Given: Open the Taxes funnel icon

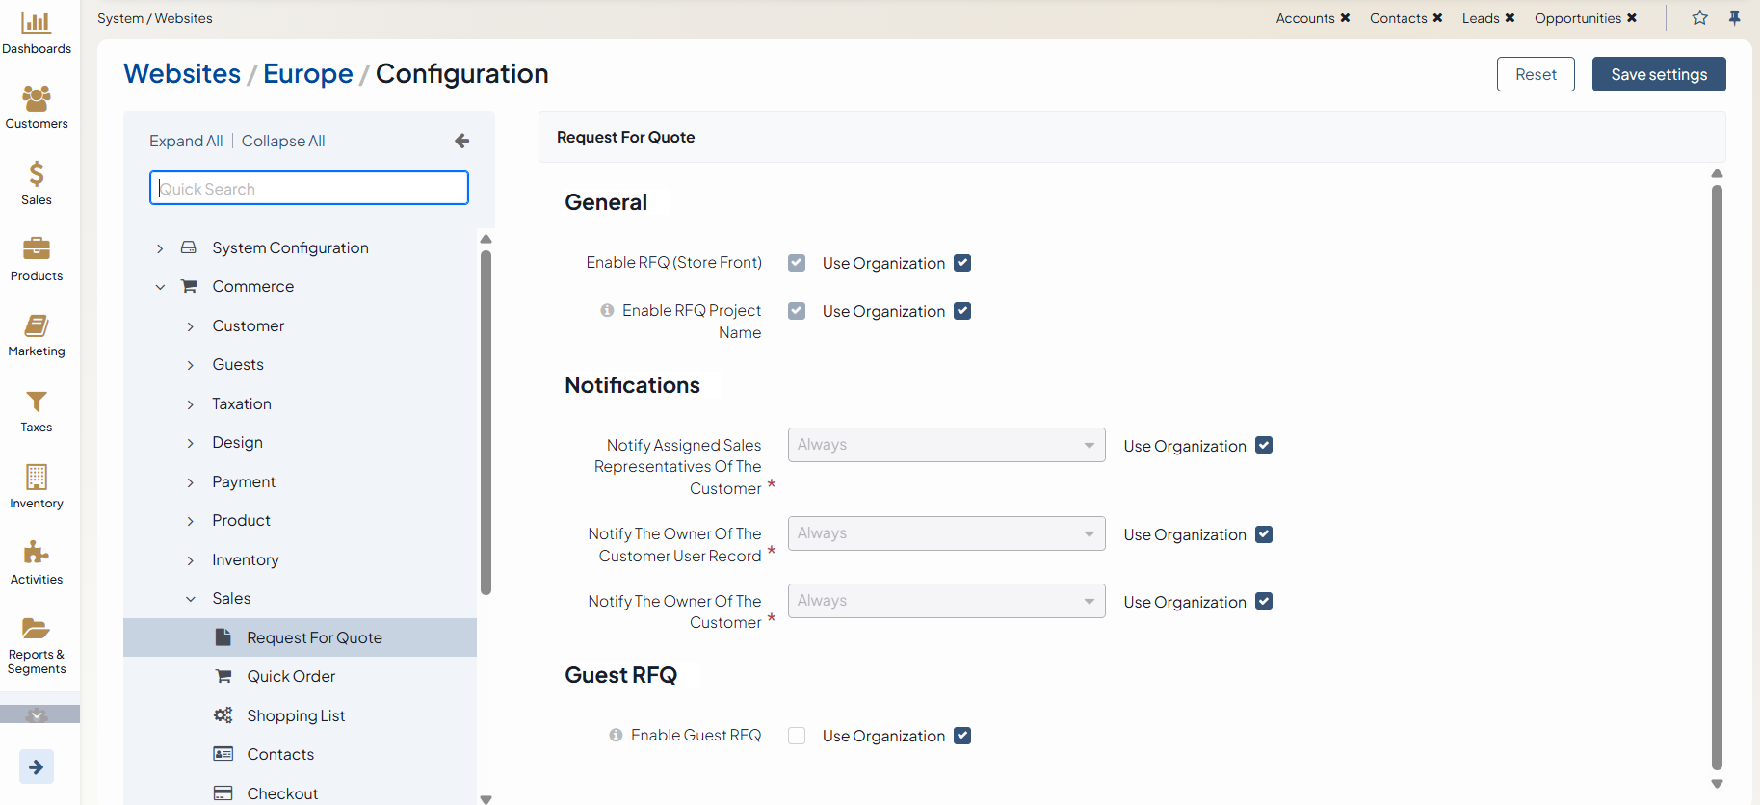Looking at the screenshot, I should coord(37,402).
